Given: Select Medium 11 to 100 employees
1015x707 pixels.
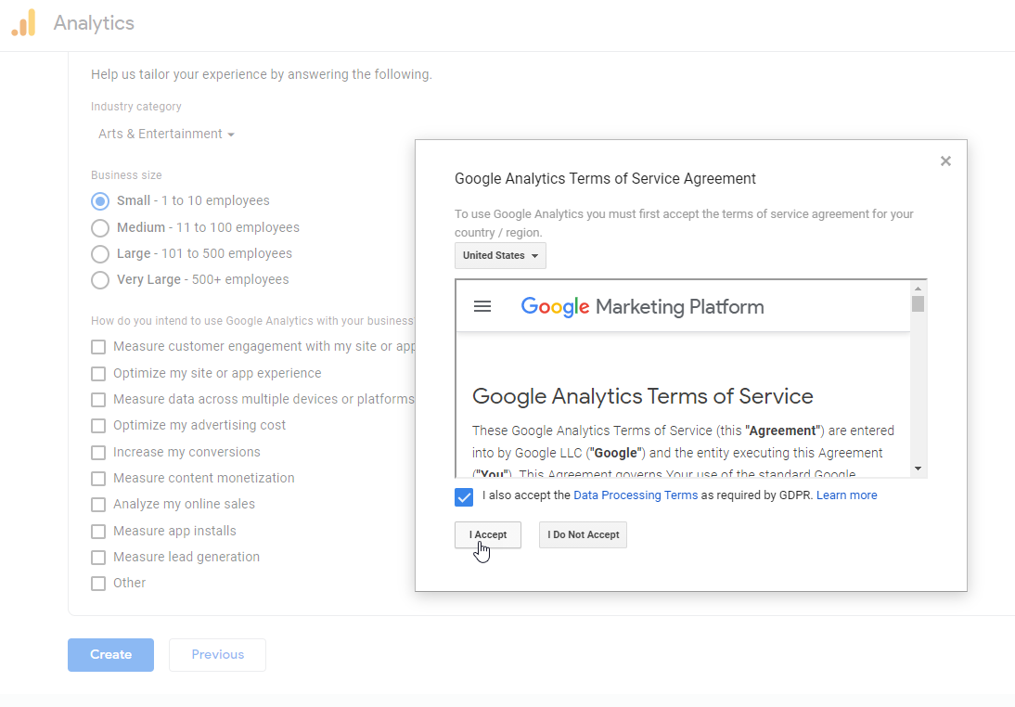Looking at the screenshot, I should [99, 228].
